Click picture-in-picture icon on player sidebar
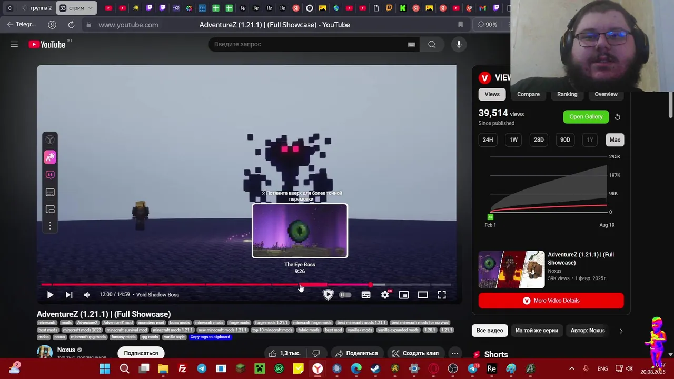The width and height of the screenshot is (674, 379). tap(50, 210)
